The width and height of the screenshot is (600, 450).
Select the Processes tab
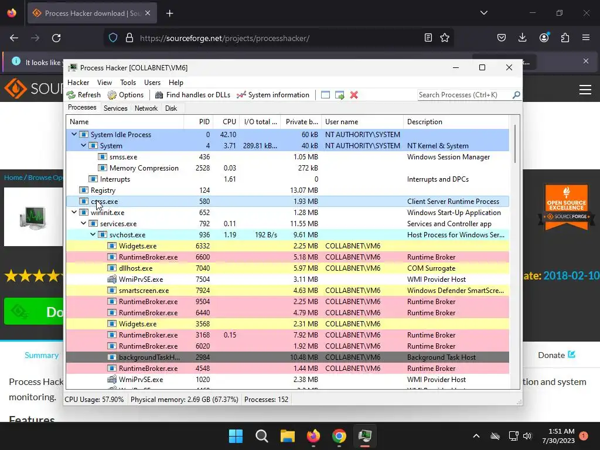pyautogui.click(x=82, y=108)
